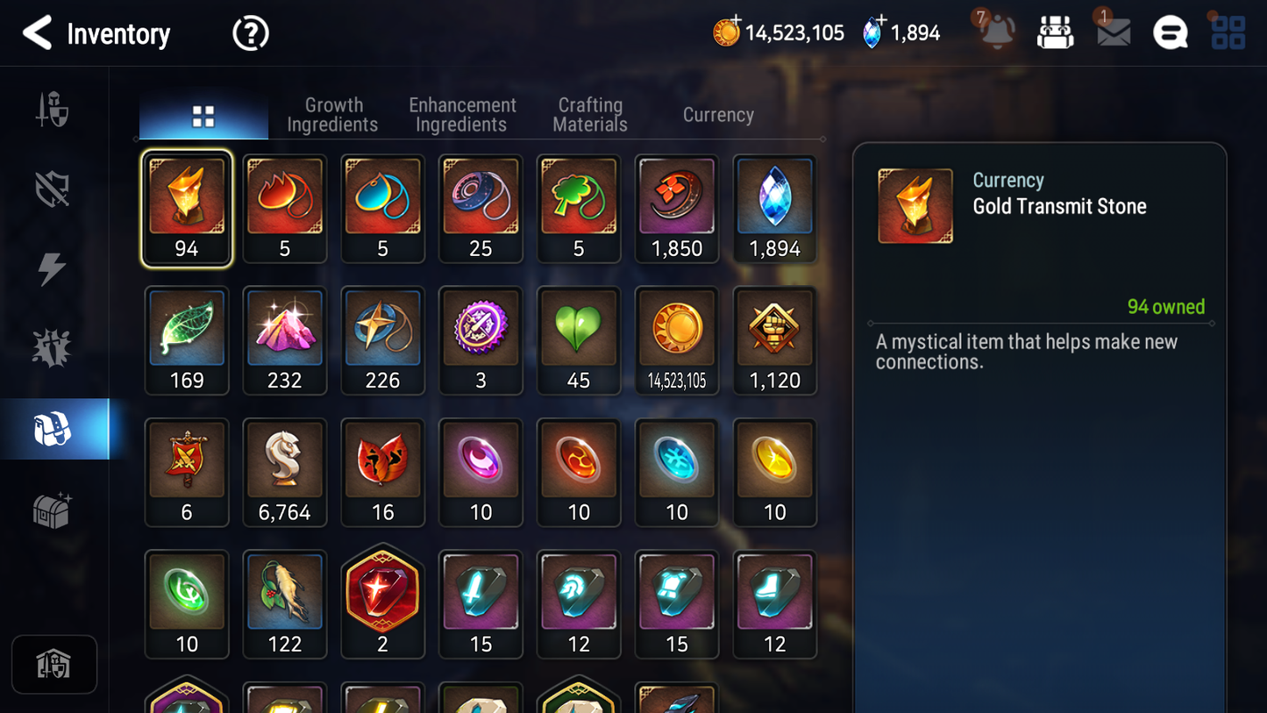Open the help question mark icon
Viewport: 1267px width, 713px height.
[x=251, y=33]
